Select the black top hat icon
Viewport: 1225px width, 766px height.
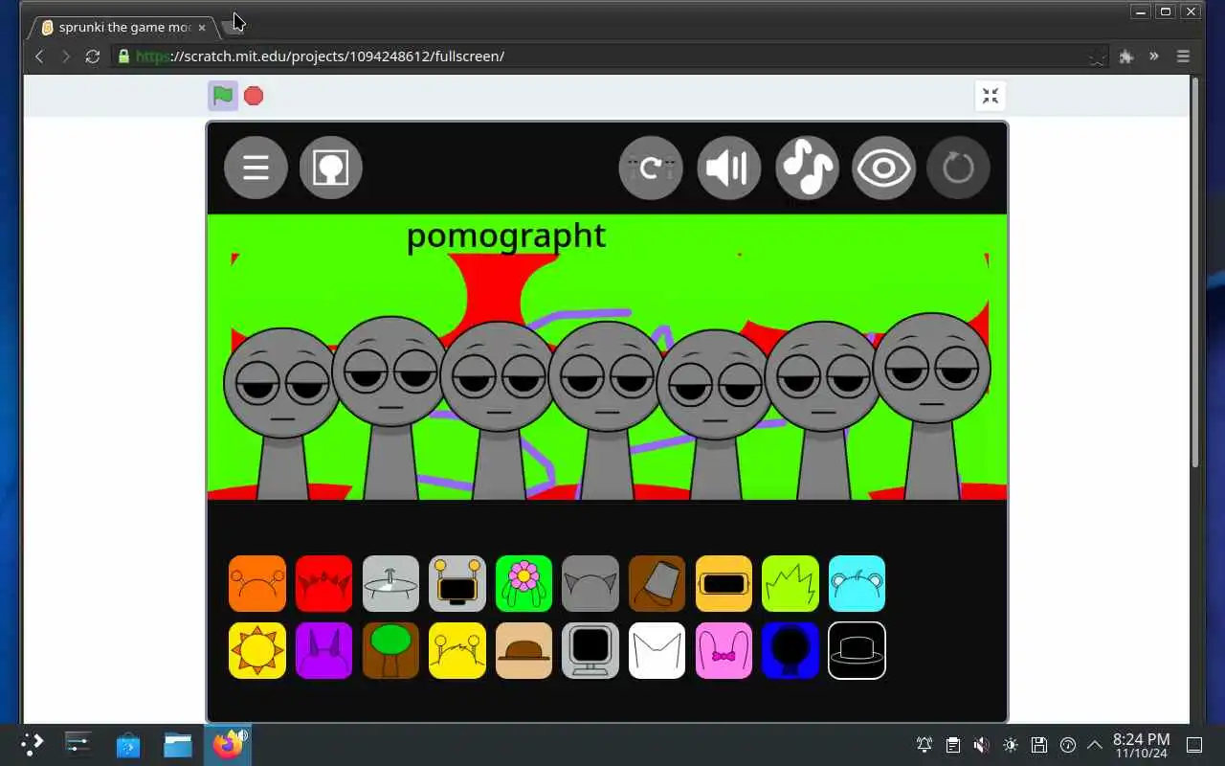coord(857,650)
